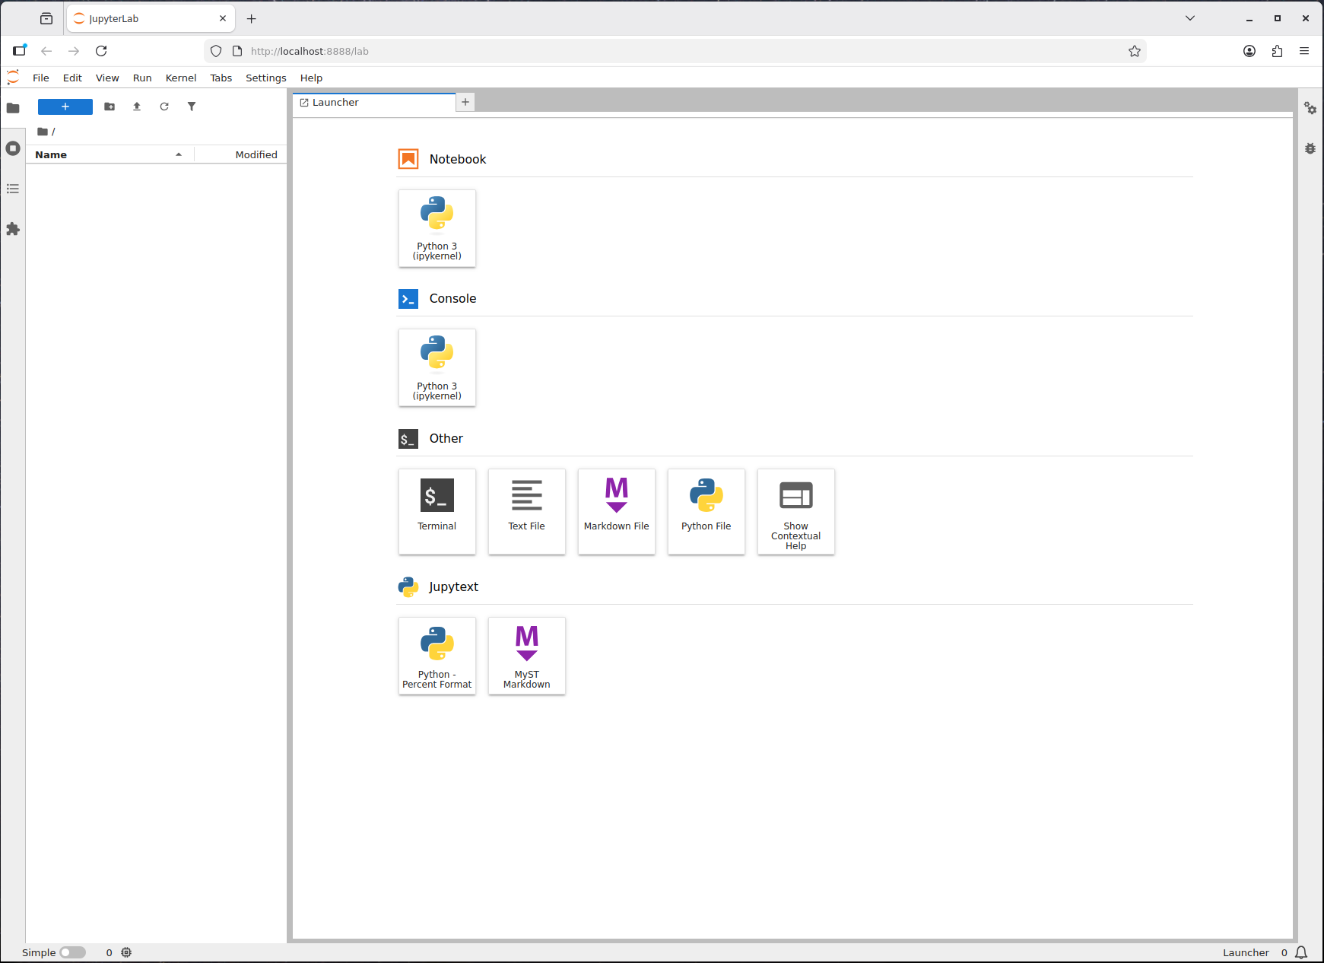
Task: Launch the Python 3 console
Action: pos(437,367)
